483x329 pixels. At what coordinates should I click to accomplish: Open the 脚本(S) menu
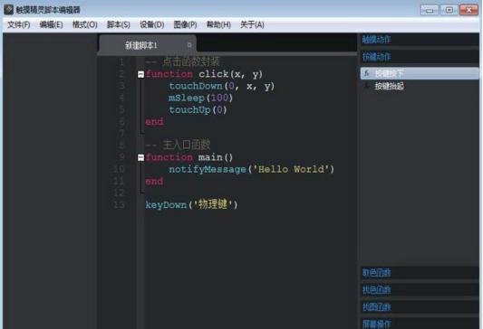119,24
